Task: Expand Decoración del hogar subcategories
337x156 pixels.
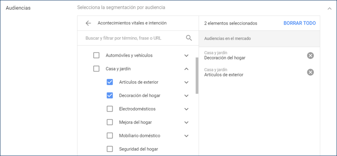Action: [186, 96]
